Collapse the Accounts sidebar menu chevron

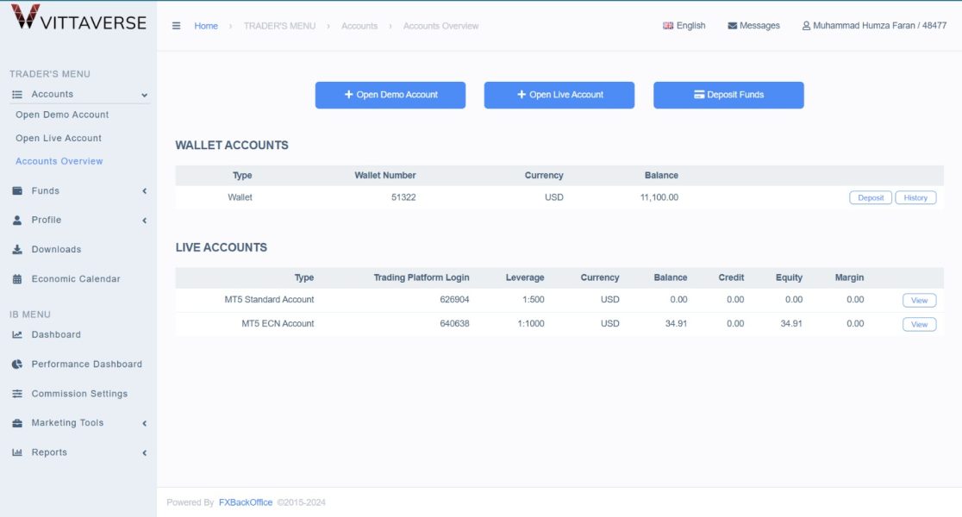tap(144, 95)
